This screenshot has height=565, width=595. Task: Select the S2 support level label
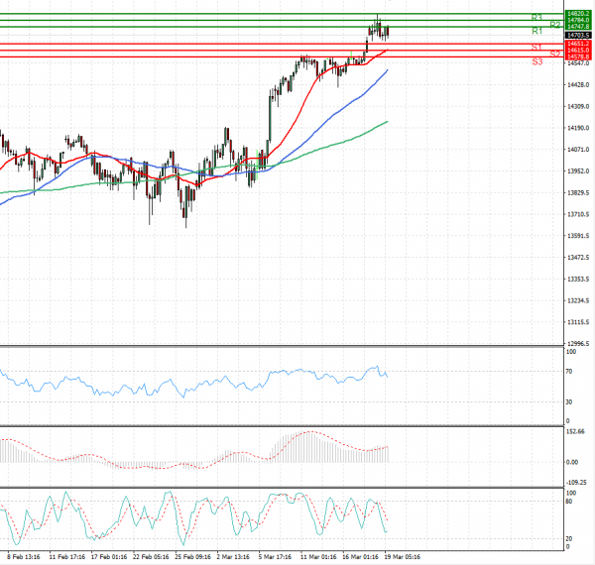pos(554,54)
